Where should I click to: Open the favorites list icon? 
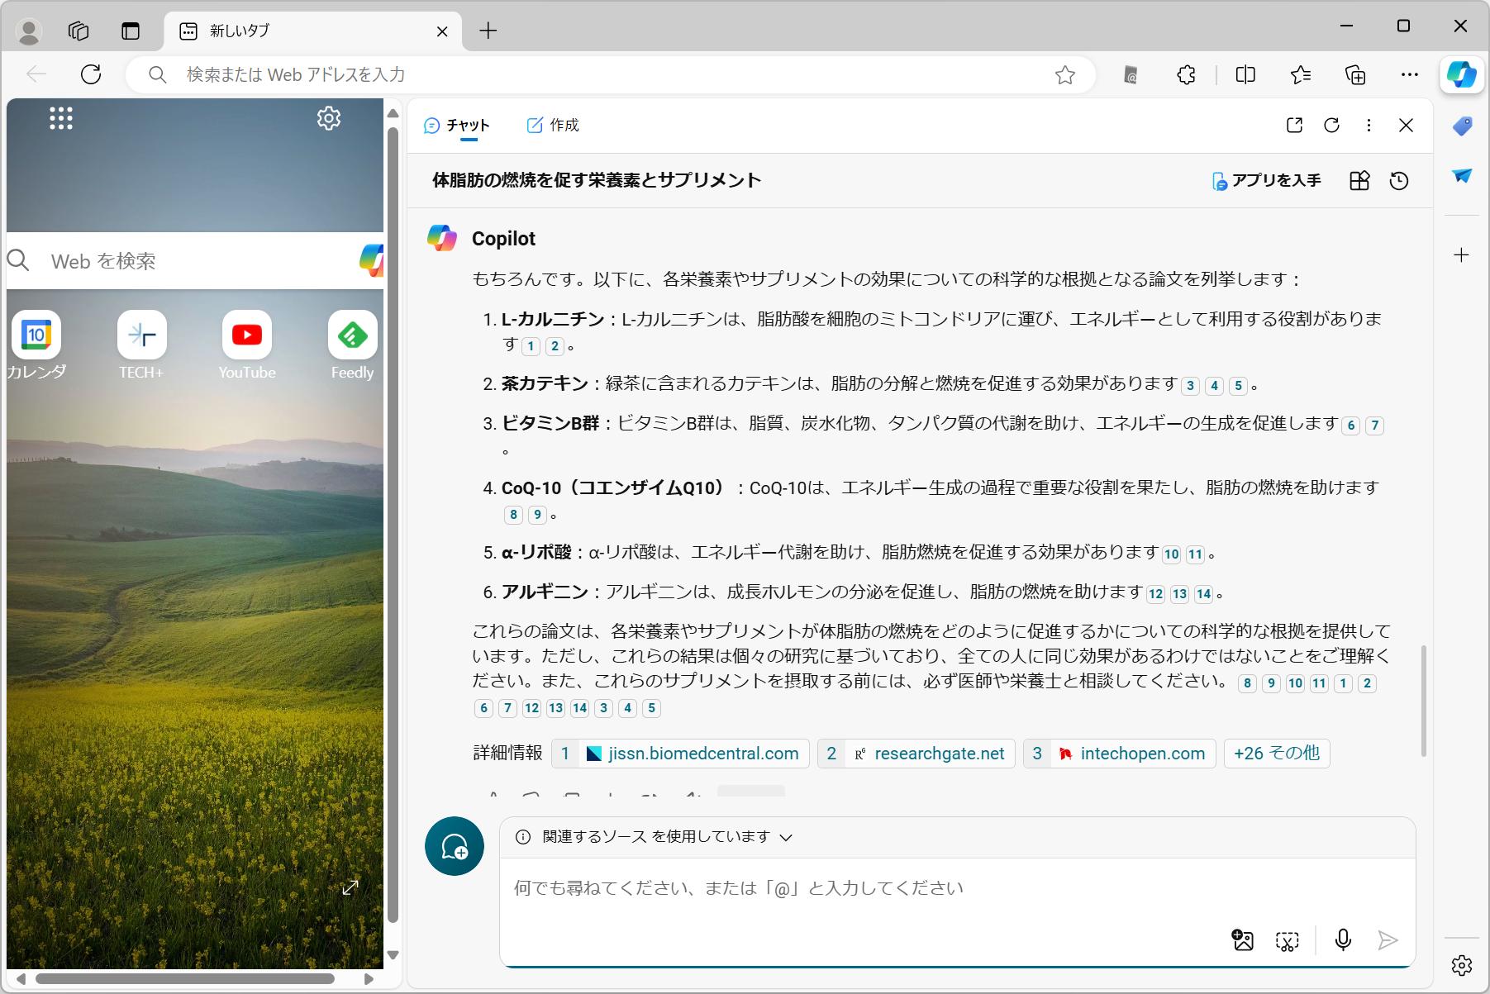pyautogui.click(x=1301, y=75)
